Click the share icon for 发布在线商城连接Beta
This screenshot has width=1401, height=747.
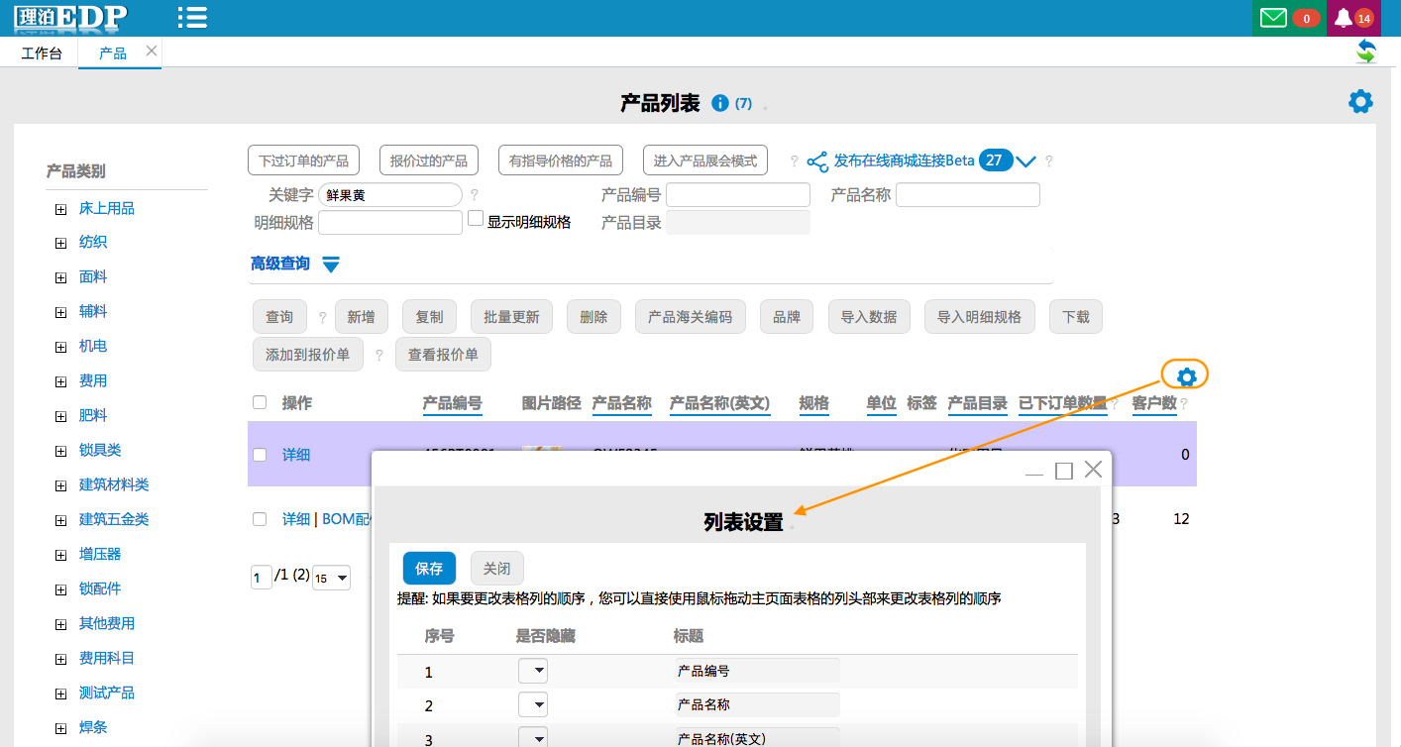[817, 161]
